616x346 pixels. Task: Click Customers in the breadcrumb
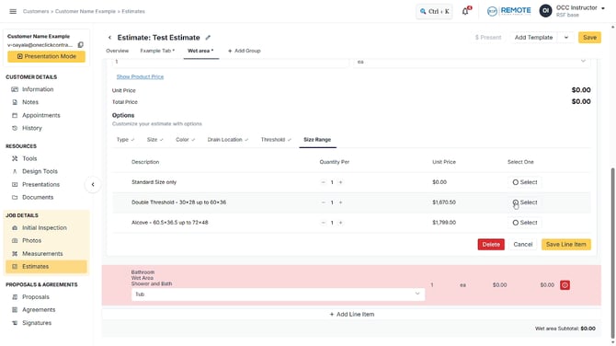36,11
